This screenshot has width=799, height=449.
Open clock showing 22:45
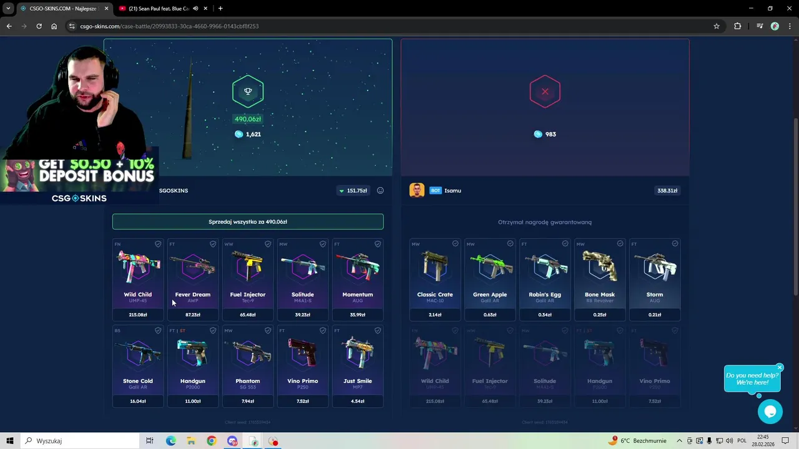(763, 441)
